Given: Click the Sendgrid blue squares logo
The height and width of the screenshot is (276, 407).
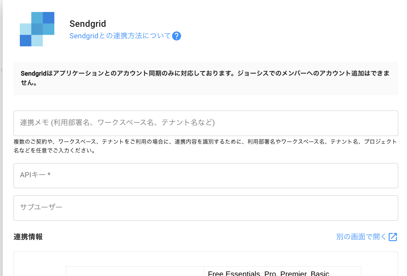Looking at the screenshot, I should 37,29.
